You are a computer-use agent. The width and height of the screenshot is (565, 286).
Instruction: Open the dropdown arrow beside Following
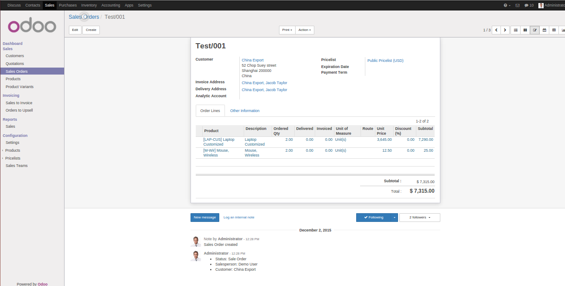[x=394, y=218]
